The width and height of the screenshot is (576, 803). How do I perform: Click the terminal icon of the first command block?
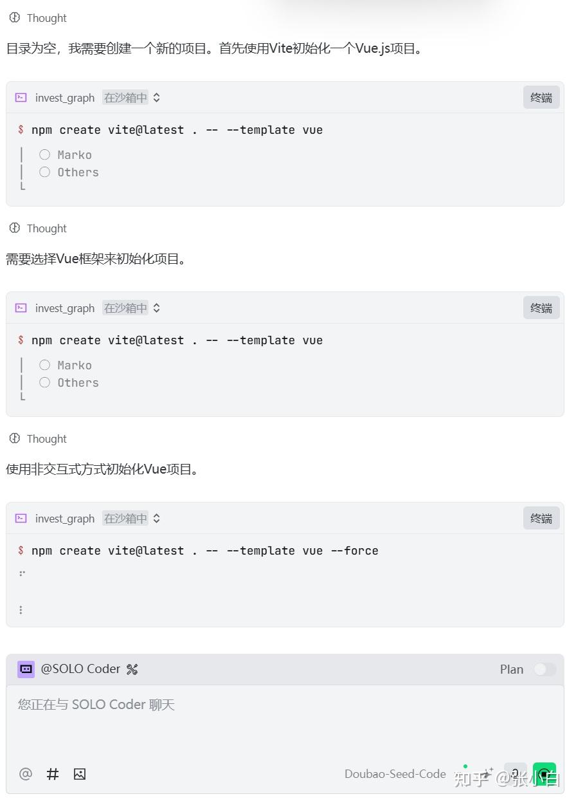(21, 98)
